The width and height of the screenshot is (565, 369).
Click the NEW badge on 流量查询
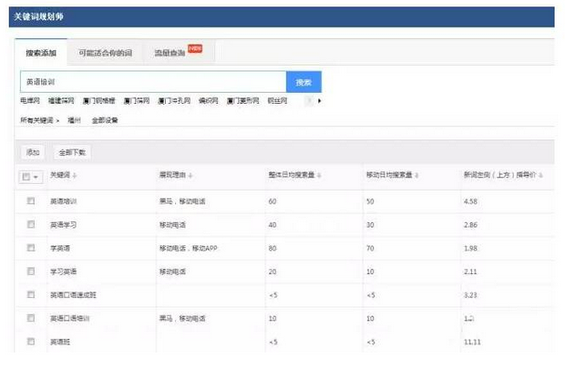tap(195, 48)
